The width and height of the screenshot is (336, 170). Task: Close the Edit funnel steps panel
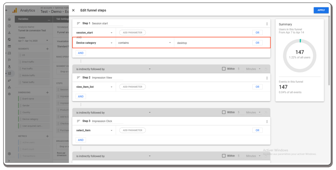coord(73,11)
